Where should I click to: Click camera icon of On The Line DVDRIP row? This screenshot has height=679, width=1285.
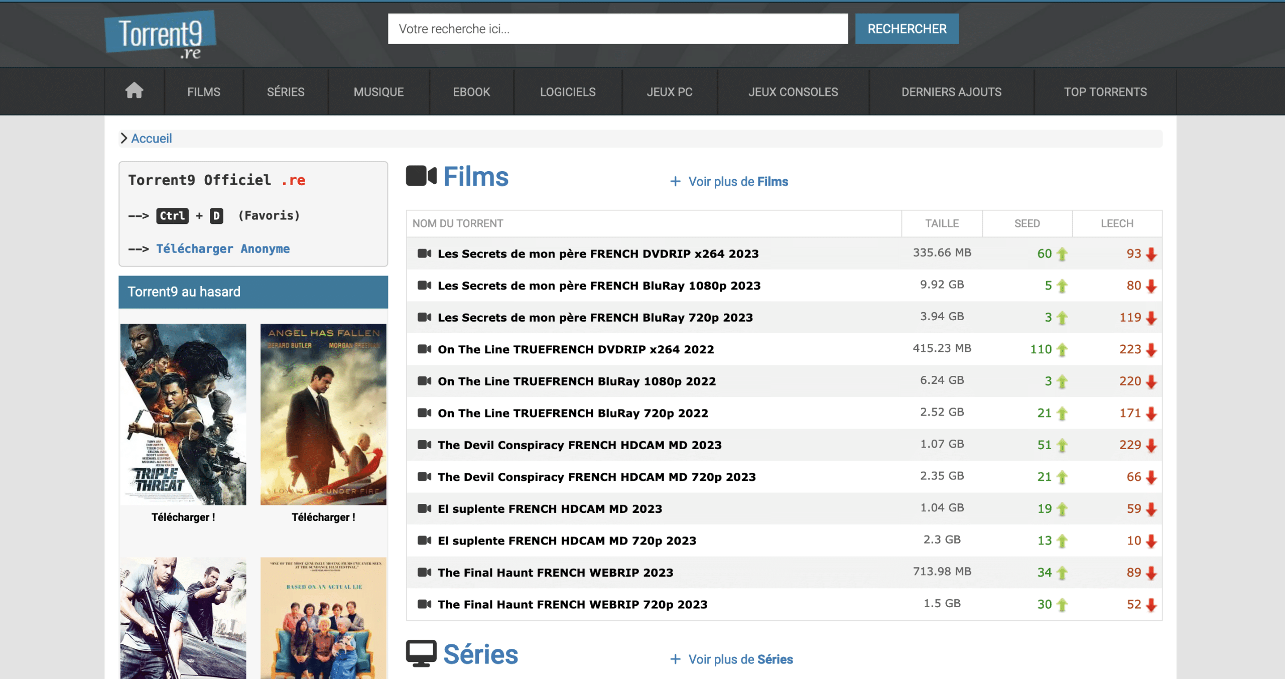424,349
